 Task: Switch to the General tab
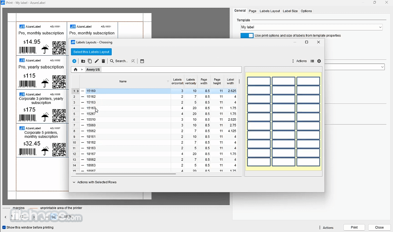pos(240,11)
